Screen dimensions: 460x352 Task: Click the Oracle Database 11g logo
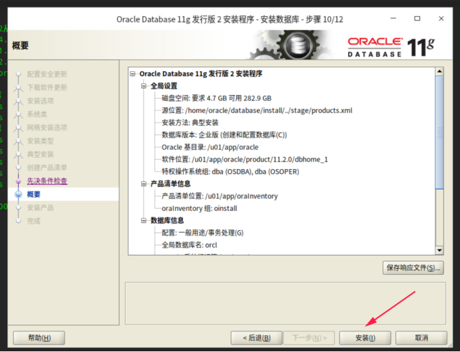(391, 47)
